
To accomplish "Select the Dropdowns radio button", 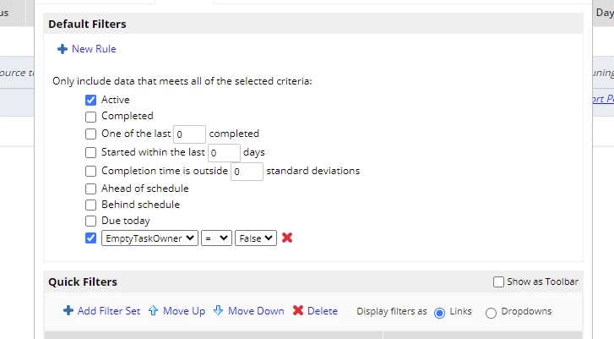I will (x=491, y=313).
